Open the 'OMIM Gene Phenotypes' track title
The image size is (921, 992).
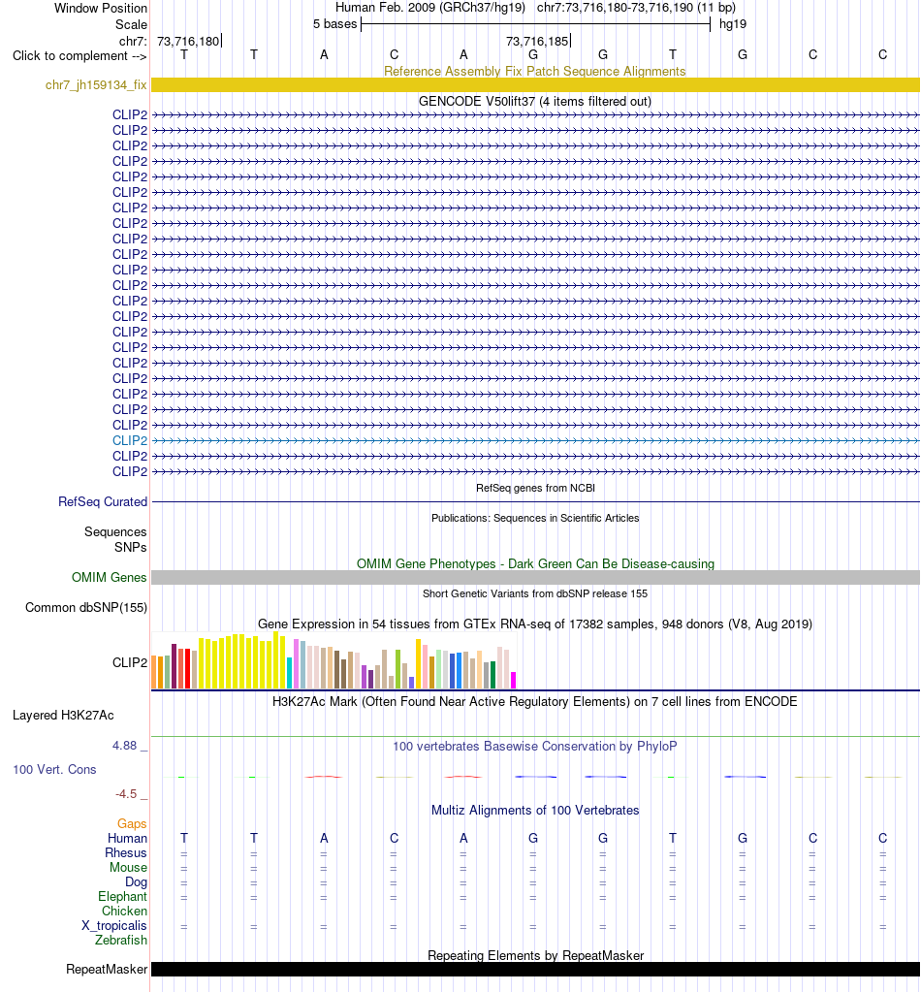pyautogui.click(x=535, y=563)
